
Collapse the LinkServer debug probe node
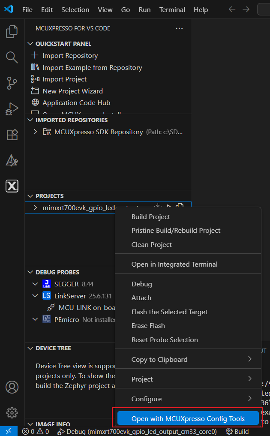click(36, 296)
